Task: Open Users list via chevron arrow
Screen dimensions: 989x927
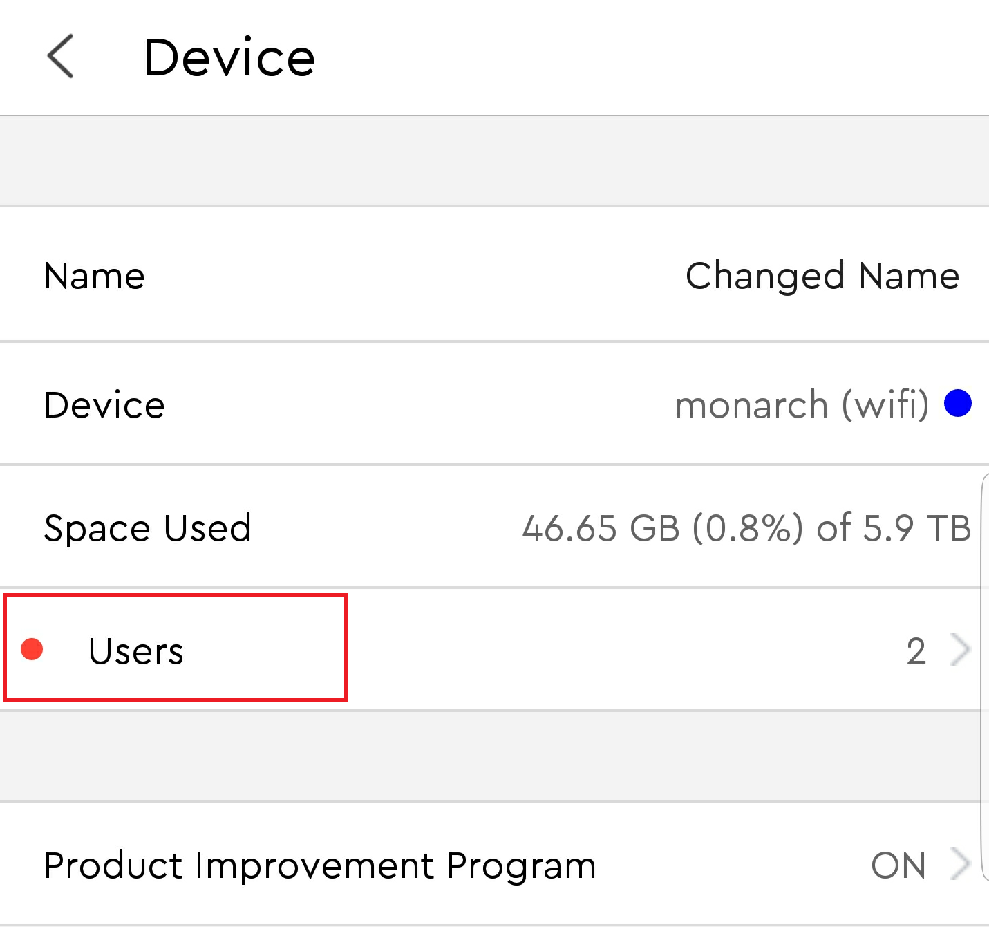Action: [x=961, y=650]
